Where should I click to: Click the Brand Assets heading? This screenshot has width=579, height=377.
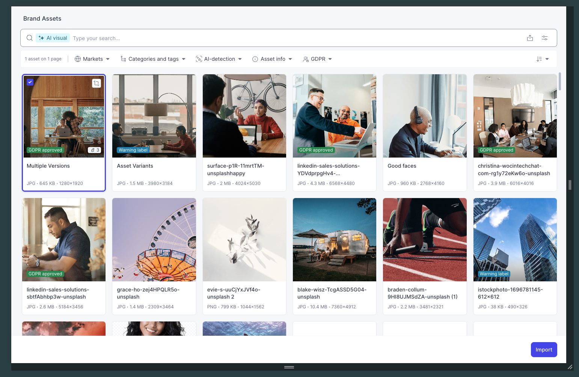click(42, 18)
